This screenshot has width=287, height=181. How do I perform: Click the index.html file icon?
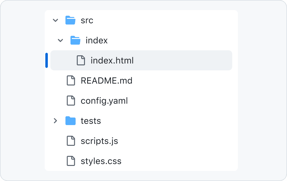point(81,60)
